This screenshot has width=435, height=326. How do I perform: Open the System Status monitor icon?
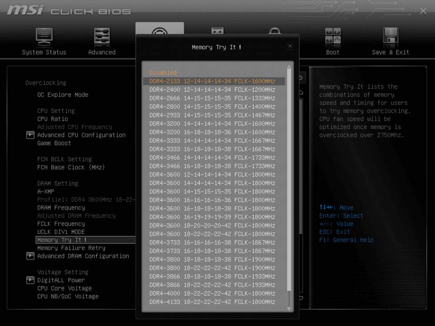point(44,37)
